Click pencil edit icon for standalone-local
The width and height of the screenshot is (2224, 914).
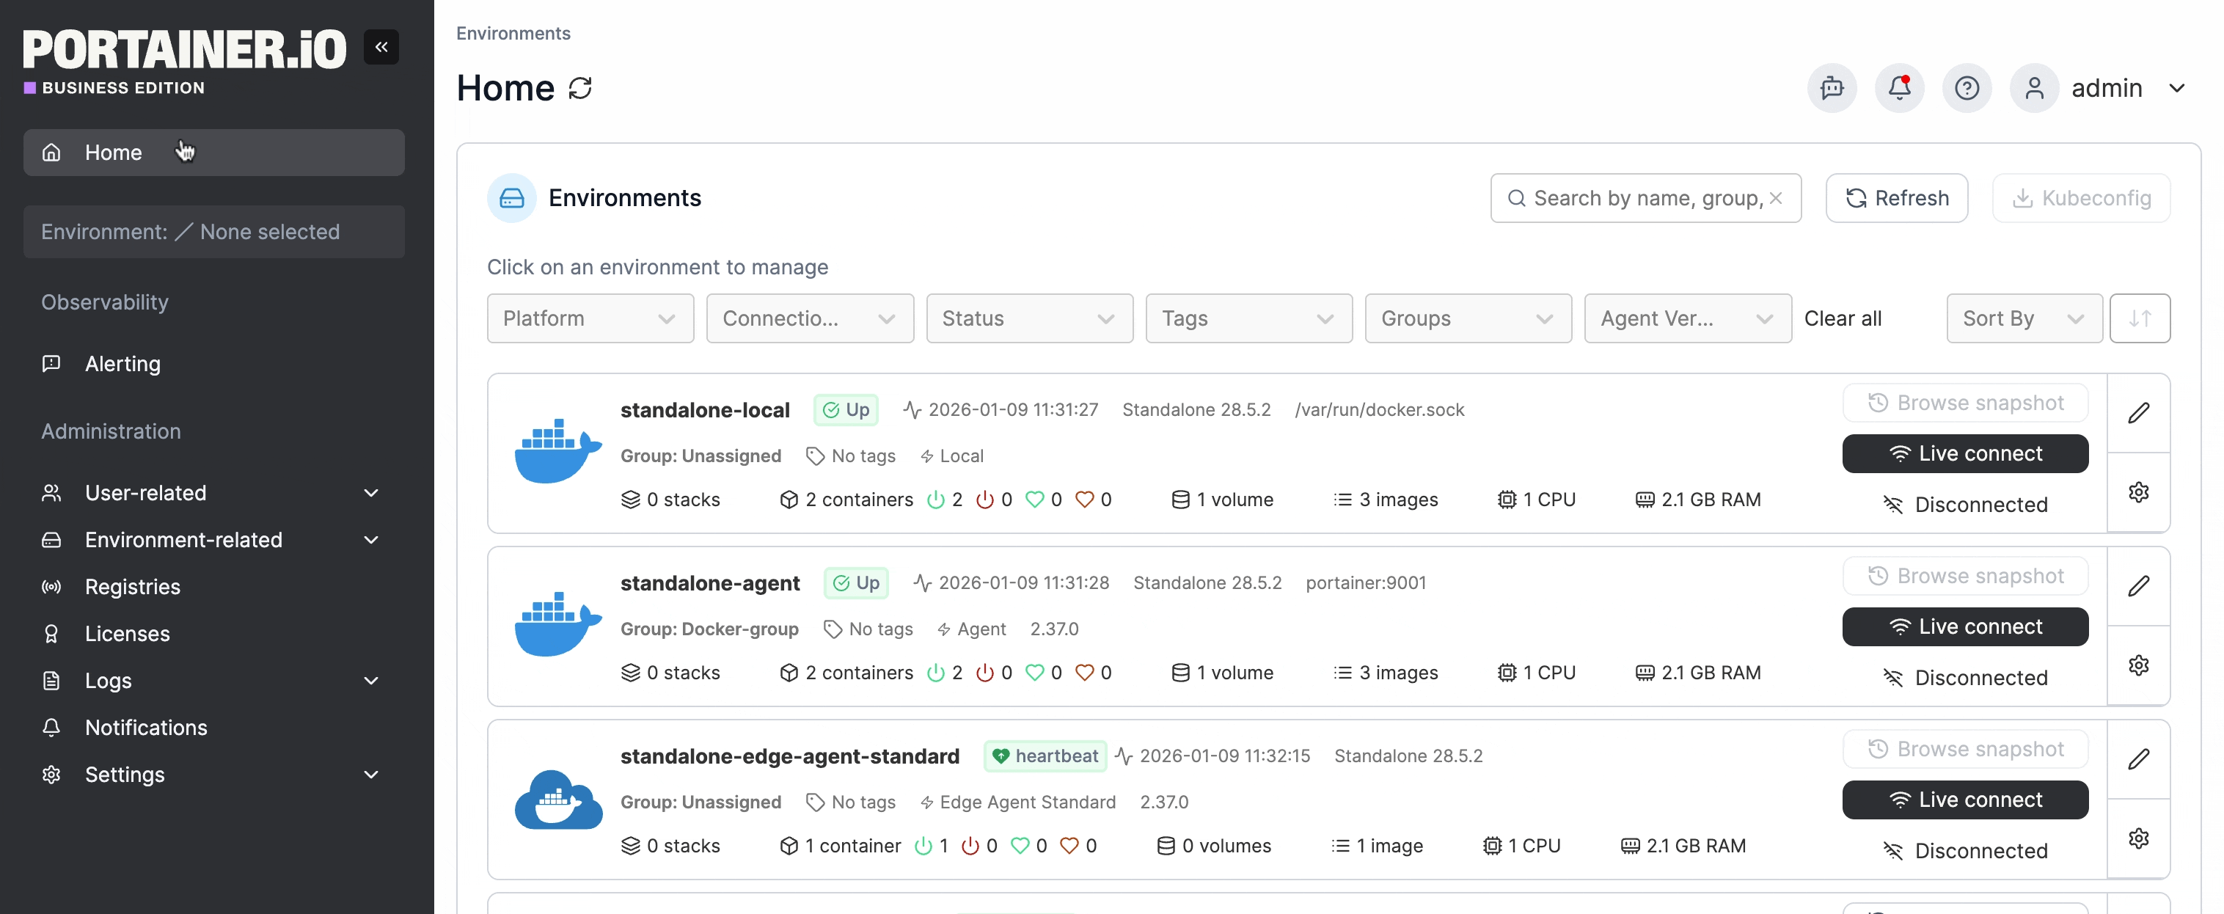click(x=2137, y=414)
